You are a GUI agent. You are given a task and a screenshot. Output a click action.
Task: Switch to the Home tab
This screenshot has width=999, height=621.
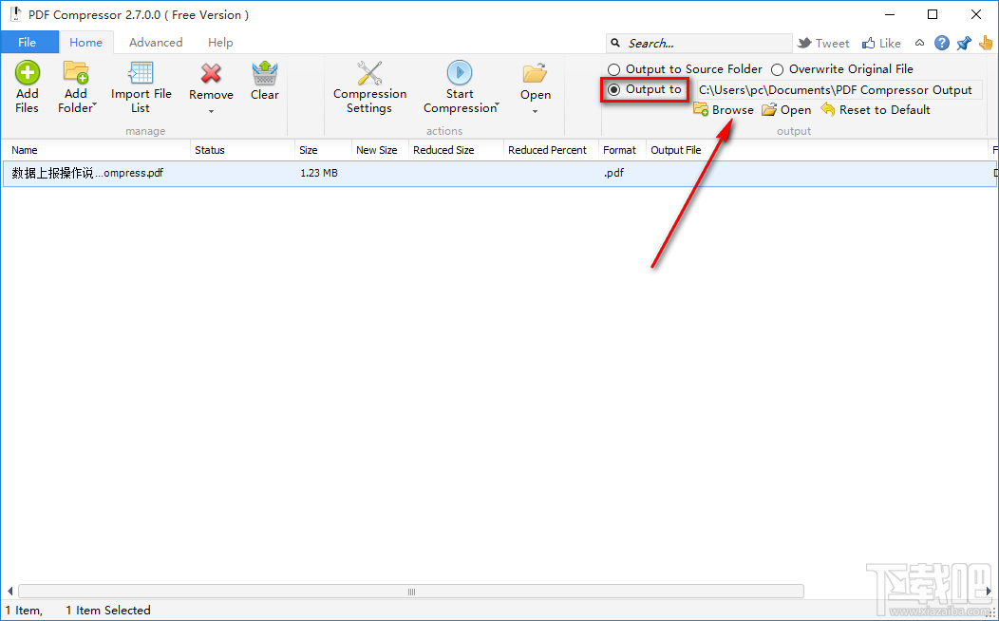tap(86, 42)
